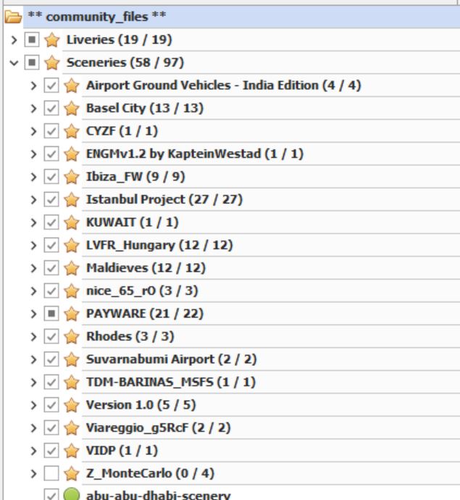The height and width of the screenshot is (500, 460).
Task: Toggle the Sceneries partial checkbox
Action: [32, 62]
